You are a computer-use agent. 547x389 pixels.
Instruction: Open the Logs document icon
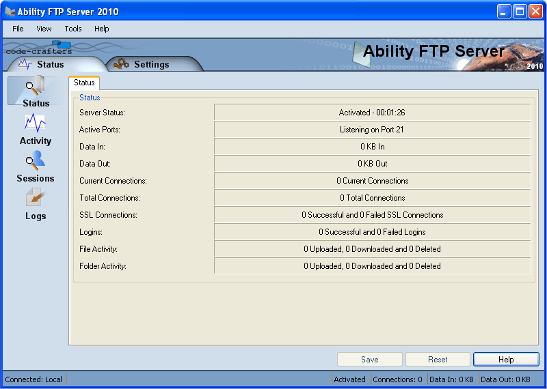tap(36, 198)
